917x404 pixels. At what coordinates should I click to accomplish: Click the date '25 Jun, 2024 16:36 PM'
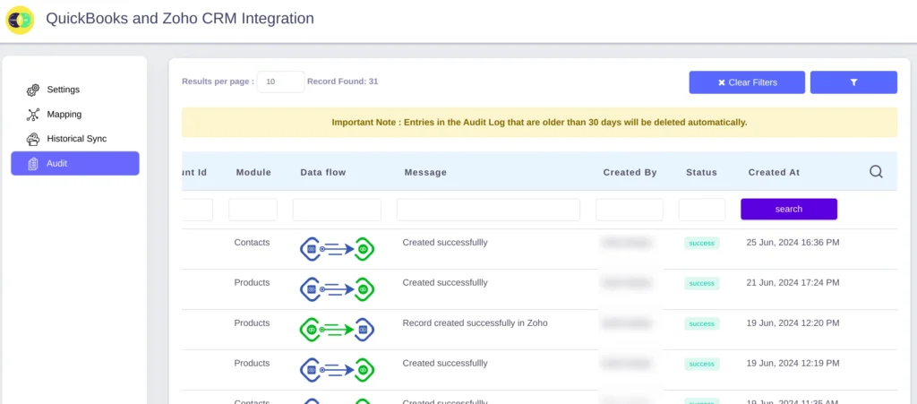coord(793,242)
